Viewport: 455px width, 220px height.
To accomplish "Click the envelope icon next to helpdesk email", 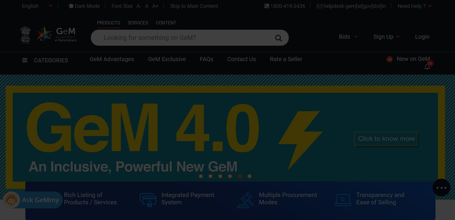I will pos(319,6).
